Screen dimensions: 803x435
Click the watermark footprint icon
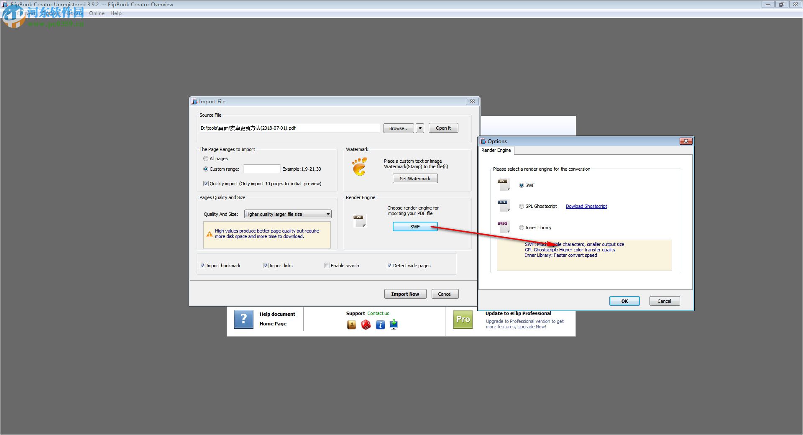[360, 166]
